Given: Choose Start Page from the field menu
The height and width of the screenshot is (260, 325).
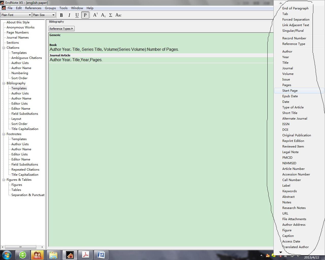Looking at the screenshot, I should [299, 91].
